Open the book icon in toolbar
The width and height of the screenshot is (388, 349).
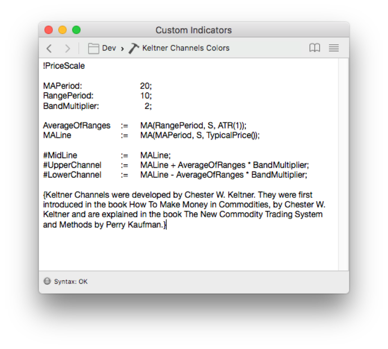pyautogui.click(x=315, y=48)
